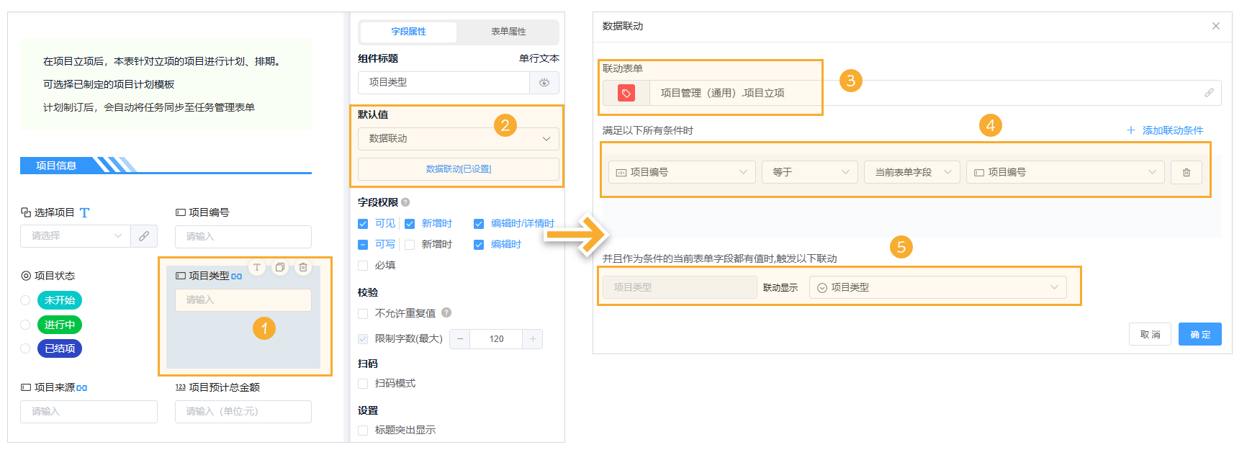
Task: Toggle the 编辑时 checkbox in 可写 row
Action: click(479, 245)
